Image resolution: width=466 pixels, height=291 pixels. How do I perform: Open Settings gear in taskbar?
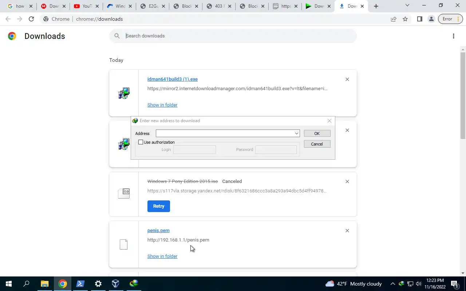click(x=98, y=284)
